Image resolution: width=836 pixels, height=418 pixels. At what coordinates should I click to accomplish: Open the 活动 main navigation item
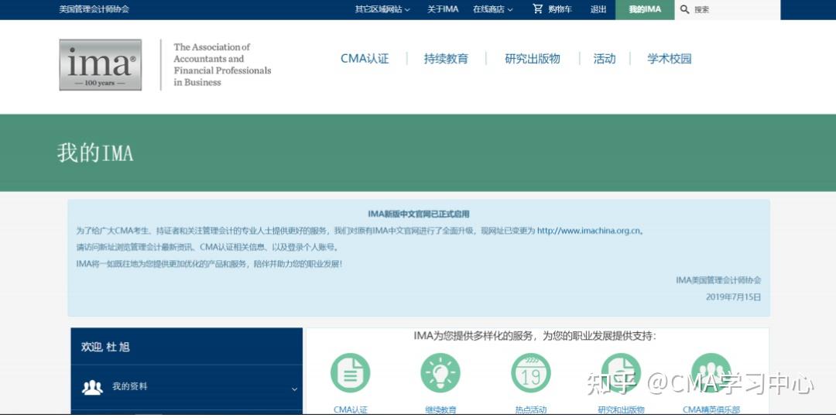[x=605, y=59]
